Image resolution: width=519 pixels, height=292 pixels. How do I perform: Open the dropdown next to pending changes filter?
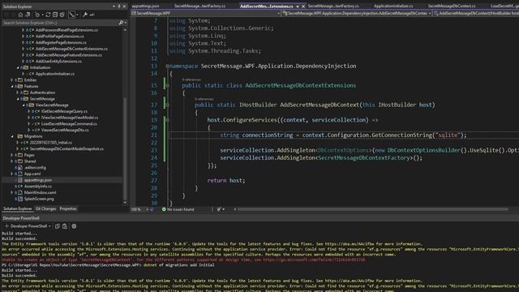coord(43,15)
